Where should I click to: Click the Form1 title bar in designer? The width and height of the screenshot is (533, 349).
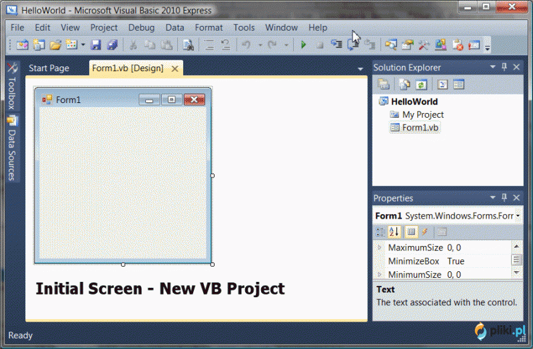[123, 99]
